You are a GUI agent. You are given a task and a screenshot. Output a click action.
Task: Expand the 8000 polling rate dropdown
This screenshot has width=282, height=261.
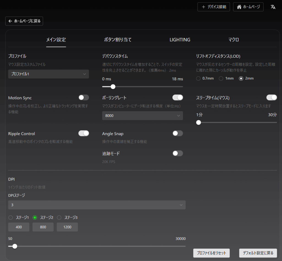[x=142, y=116]
